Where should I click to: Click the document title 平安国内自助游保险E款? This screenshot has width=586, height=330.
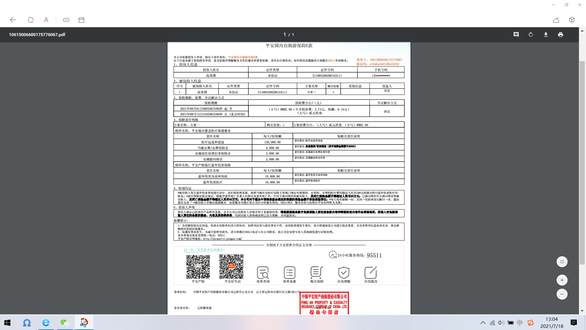pyautogui.click(x=289, y=46)
